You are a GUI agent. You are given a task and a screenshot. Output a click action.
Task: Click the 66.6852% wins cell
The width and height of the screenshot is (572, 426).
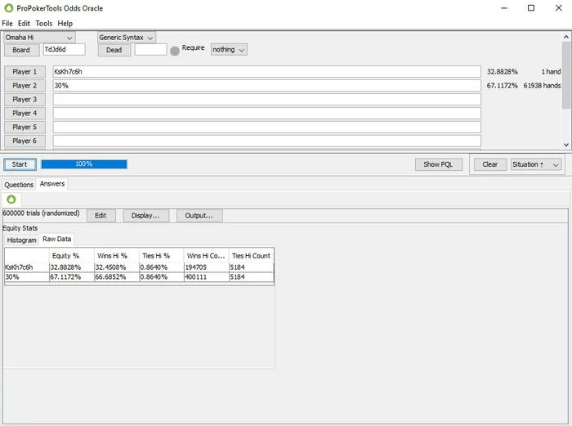tap(117, 277)
